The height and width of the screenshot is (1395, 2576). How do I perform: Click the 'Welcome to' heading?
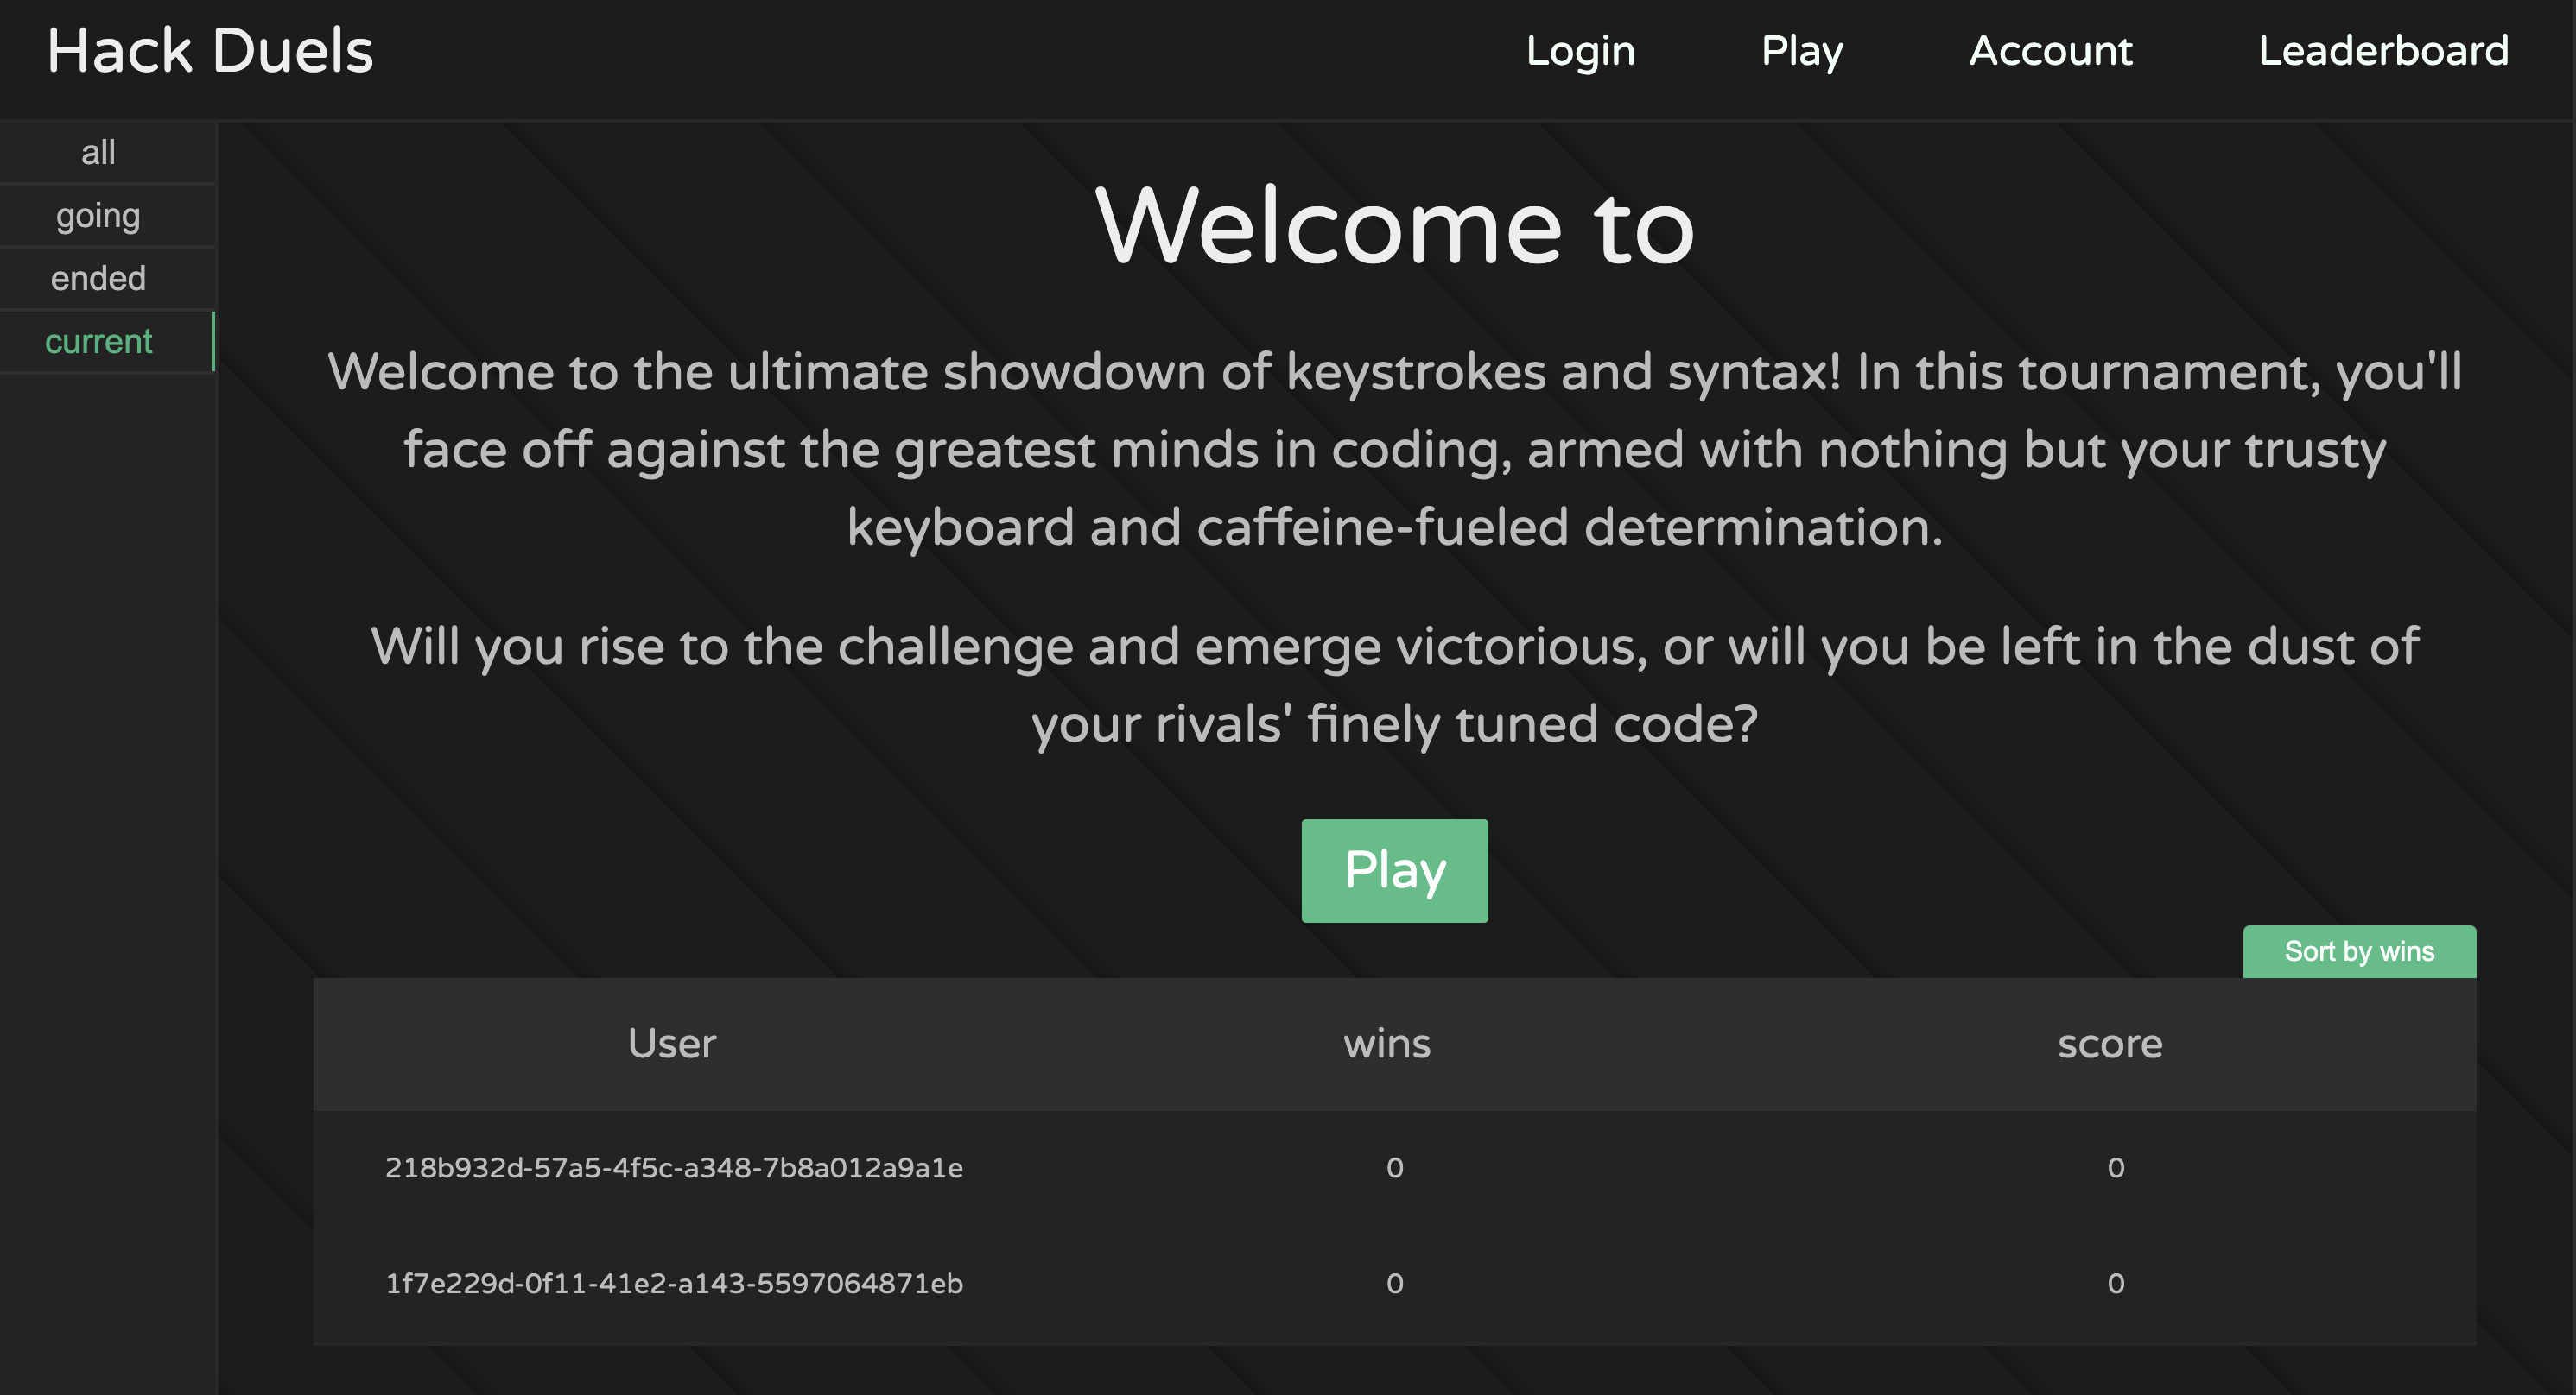[x=1394, y=228]
